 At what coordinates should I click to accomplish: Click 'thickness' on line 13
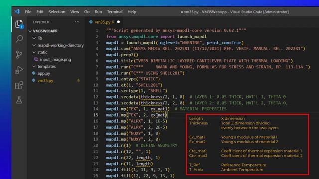pos(152,103)
